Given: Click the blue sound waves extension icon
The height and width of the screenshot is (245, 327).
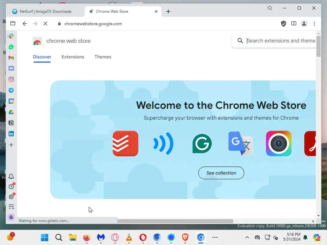Looking at the screenshot, I should [x=163, y=144].
